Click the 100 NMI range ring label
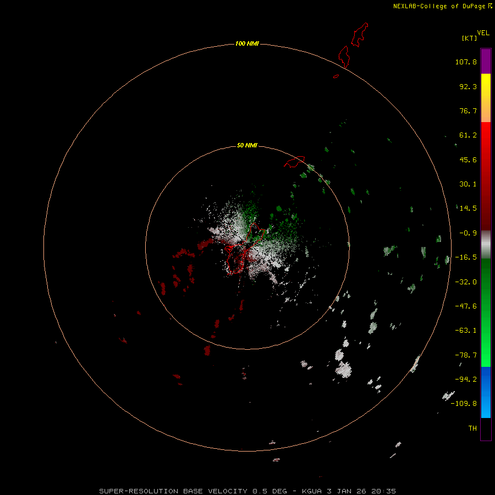 pos(247,43)
